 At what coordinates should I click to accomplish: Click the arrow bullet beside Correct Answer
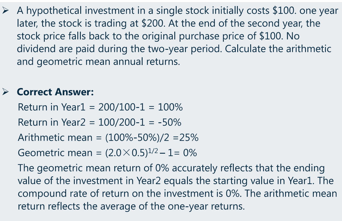tap(5, 92)
